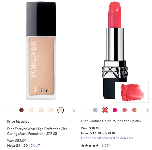Select the lavender lipstick color swatch

pyautogui.click(x=95, y=110)
